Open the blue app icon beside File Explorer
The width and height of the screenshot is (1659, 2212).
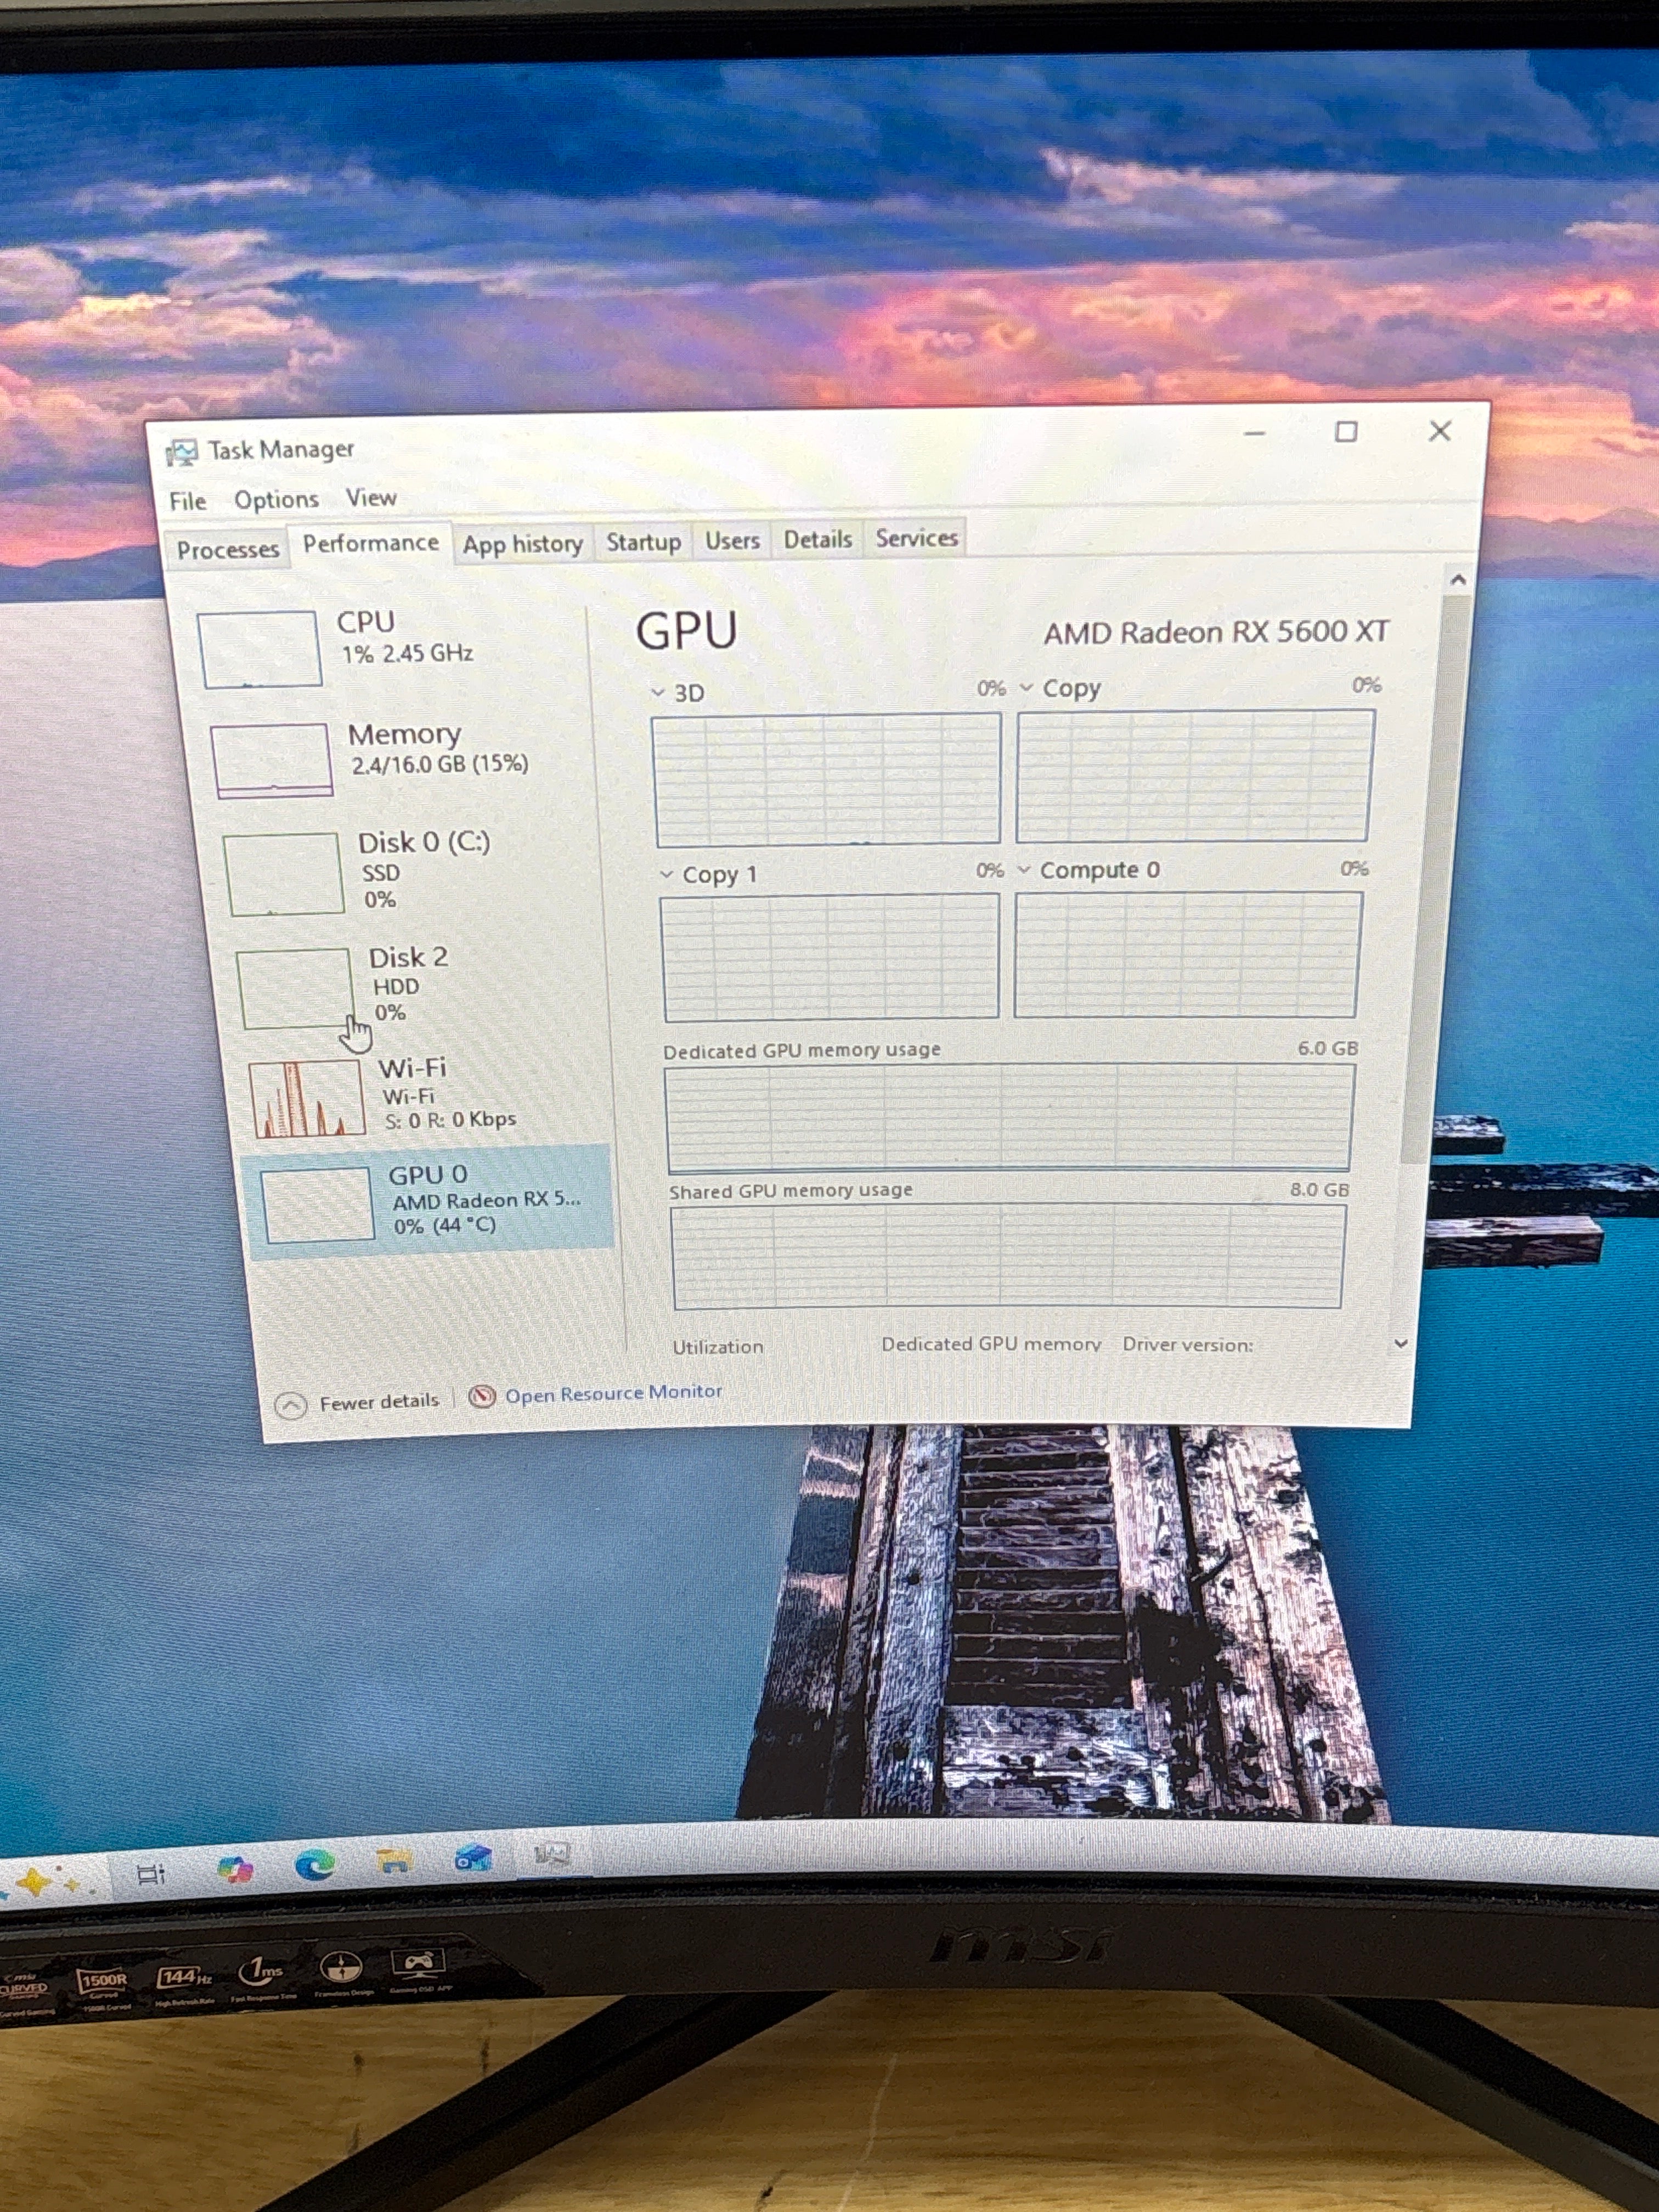[x=473, y=1858]
